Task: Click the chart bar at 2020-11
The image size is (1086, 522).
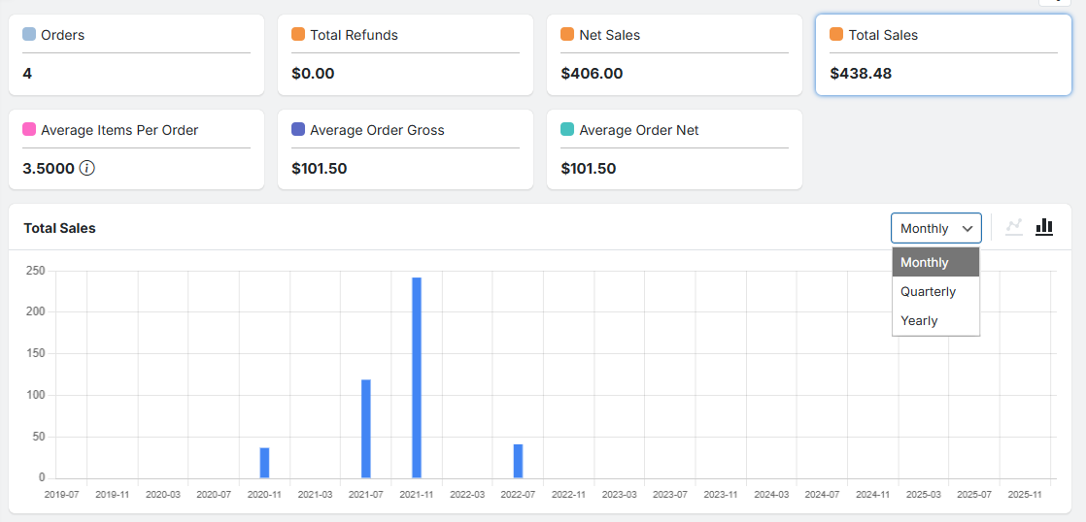Action: 264,463
